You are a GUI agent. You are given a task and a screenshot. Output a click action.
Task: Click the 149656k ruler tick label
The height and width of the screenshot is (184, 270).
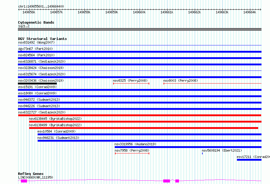coord(29,12)
